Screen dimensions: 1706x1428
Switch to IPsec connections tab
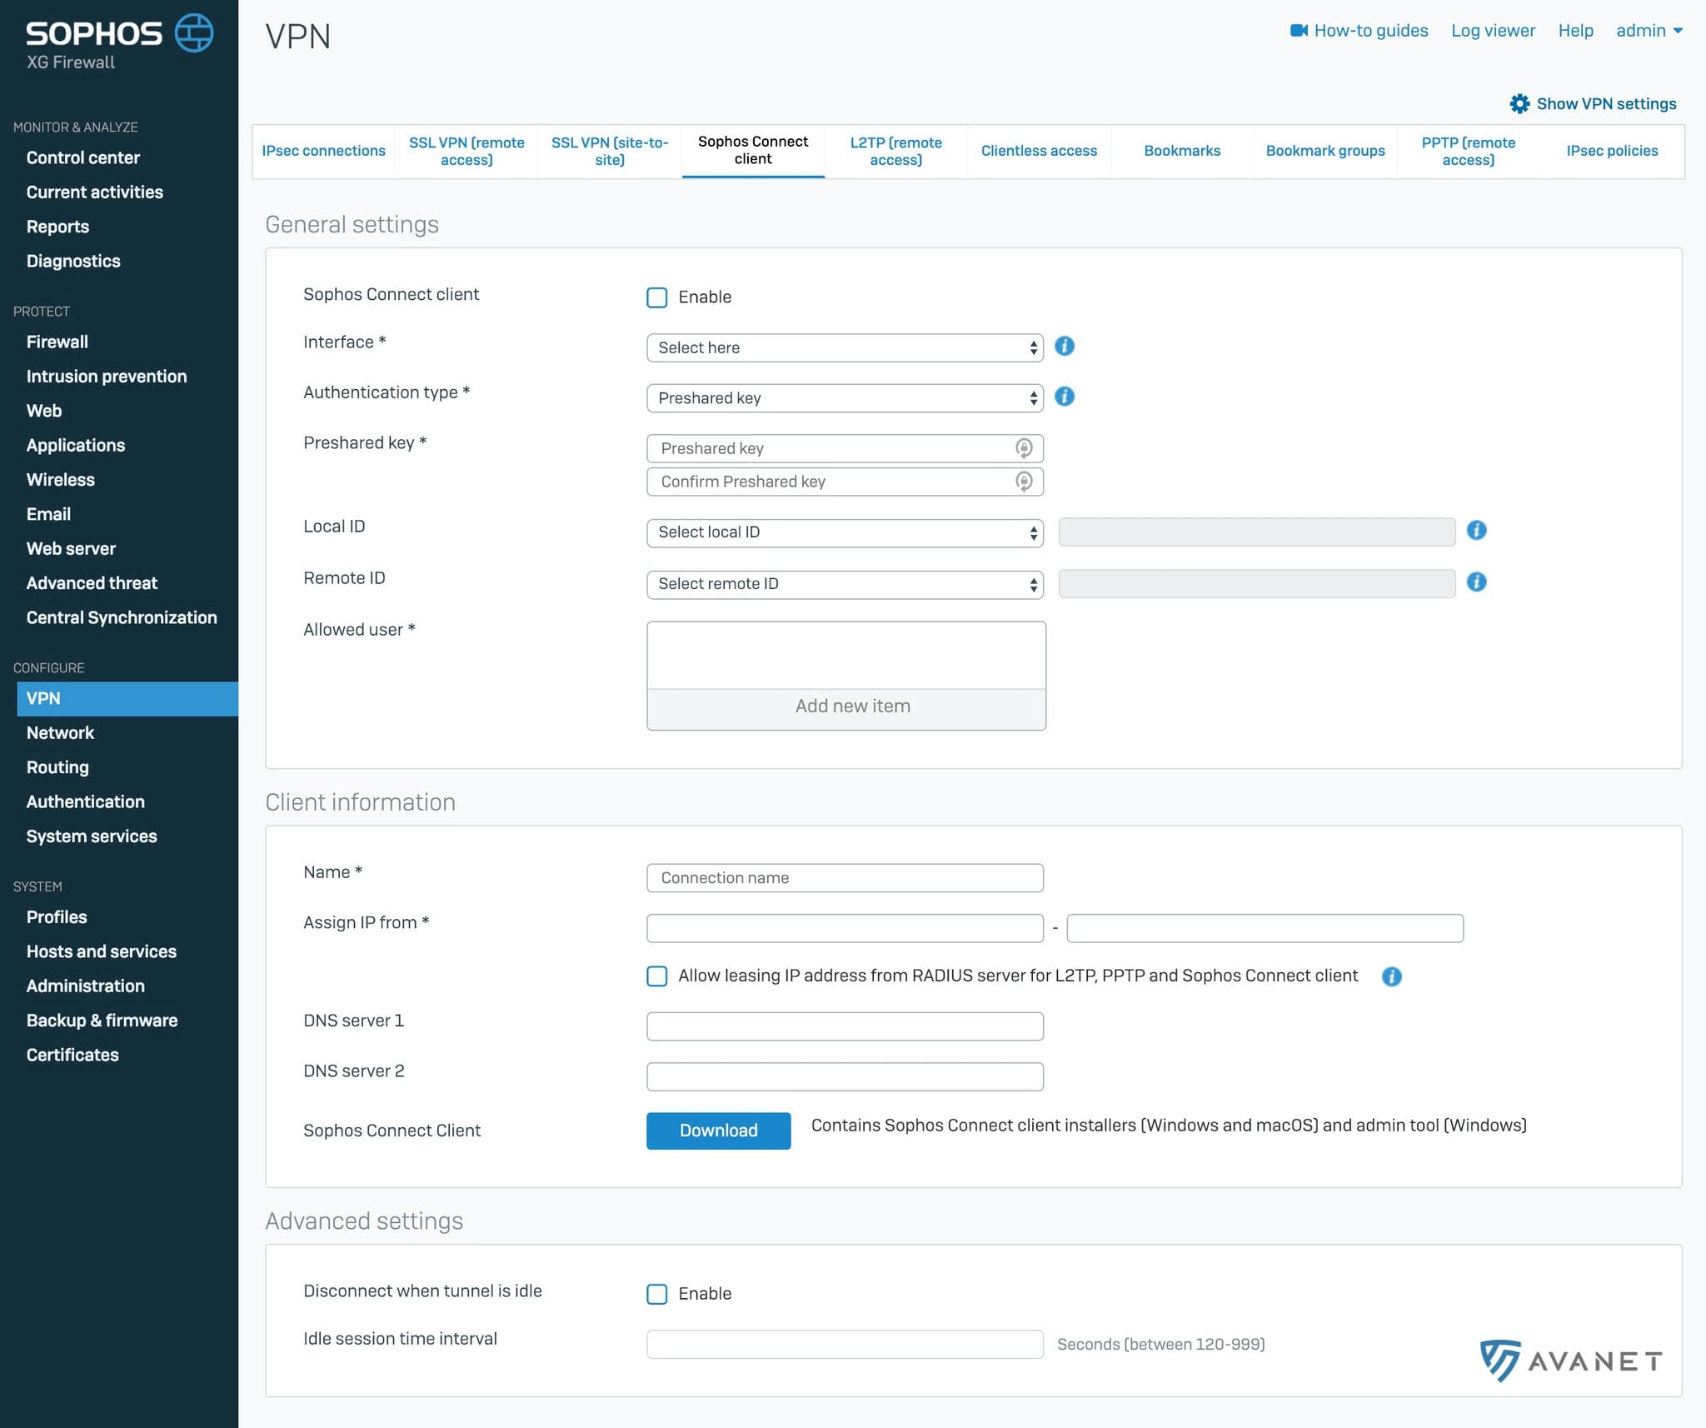[x=324, y=151]
